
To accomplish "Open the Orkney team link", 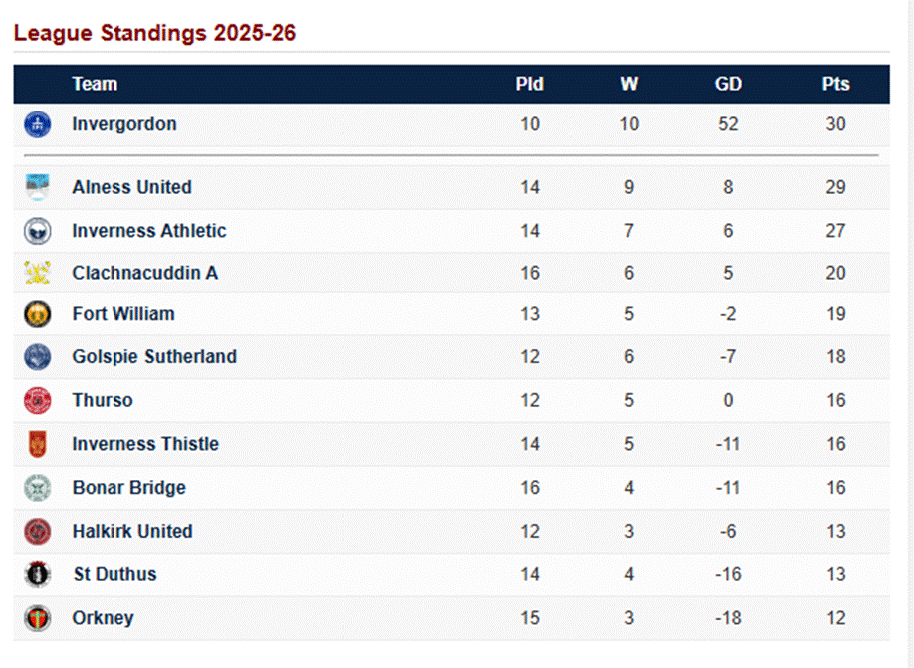I will pos(103,618).
